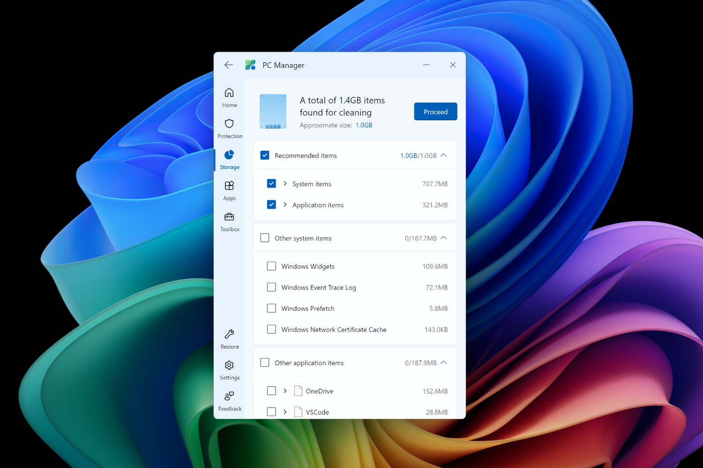Tick the Windows Event Trace Log checkbox
The image size is (703, 468).
click(271, 287)
